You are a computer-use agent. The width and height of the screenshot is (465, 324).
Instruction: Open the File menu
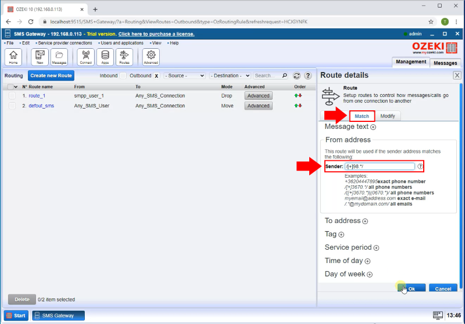[10, 43]
